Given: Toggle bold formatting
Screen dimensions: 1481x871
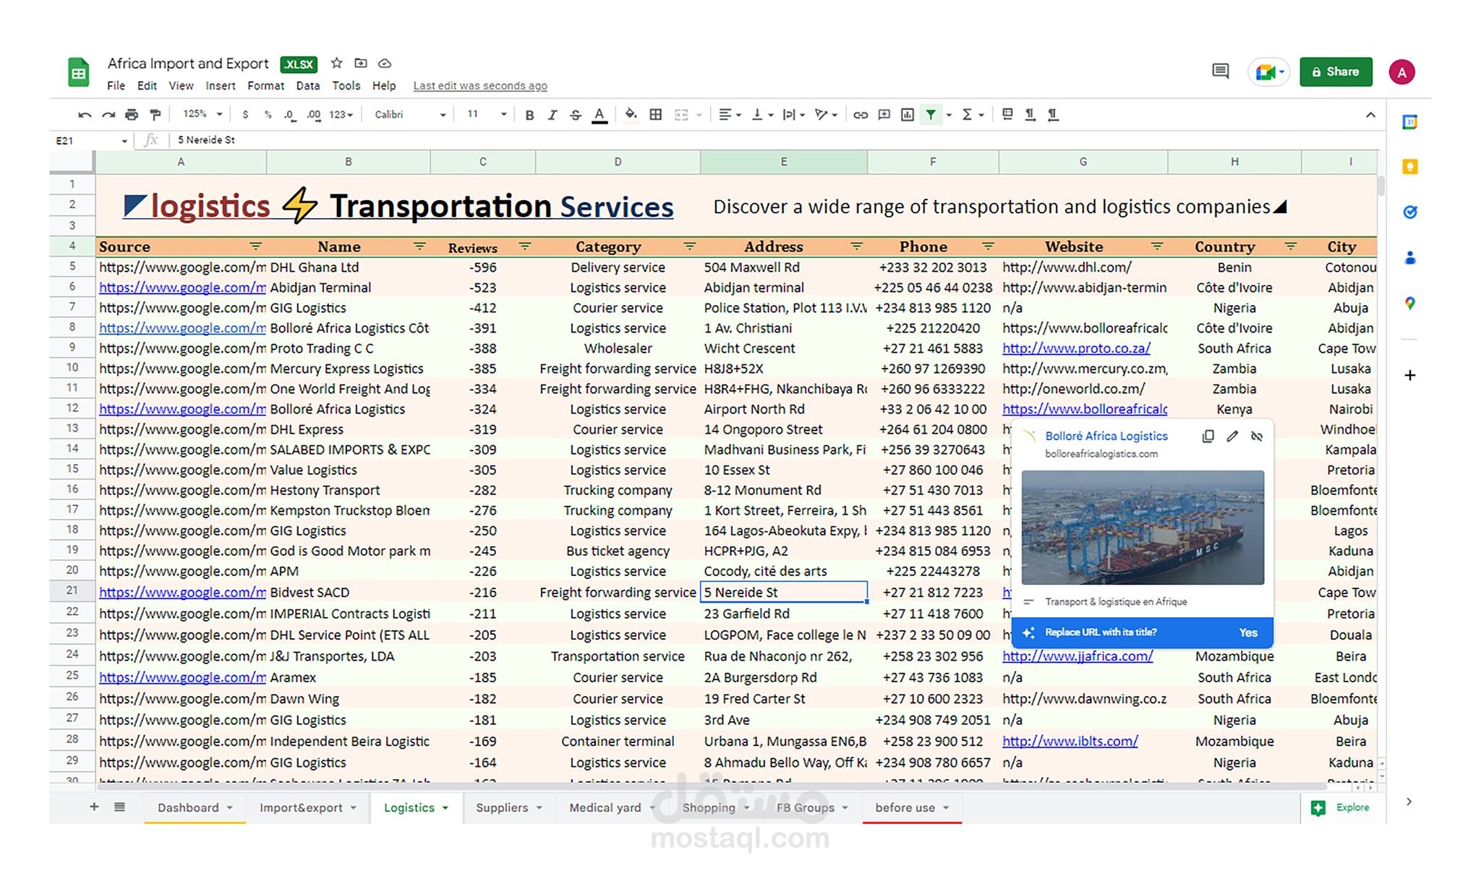Looking at the screenshot, I should click(x=529, y=114).
